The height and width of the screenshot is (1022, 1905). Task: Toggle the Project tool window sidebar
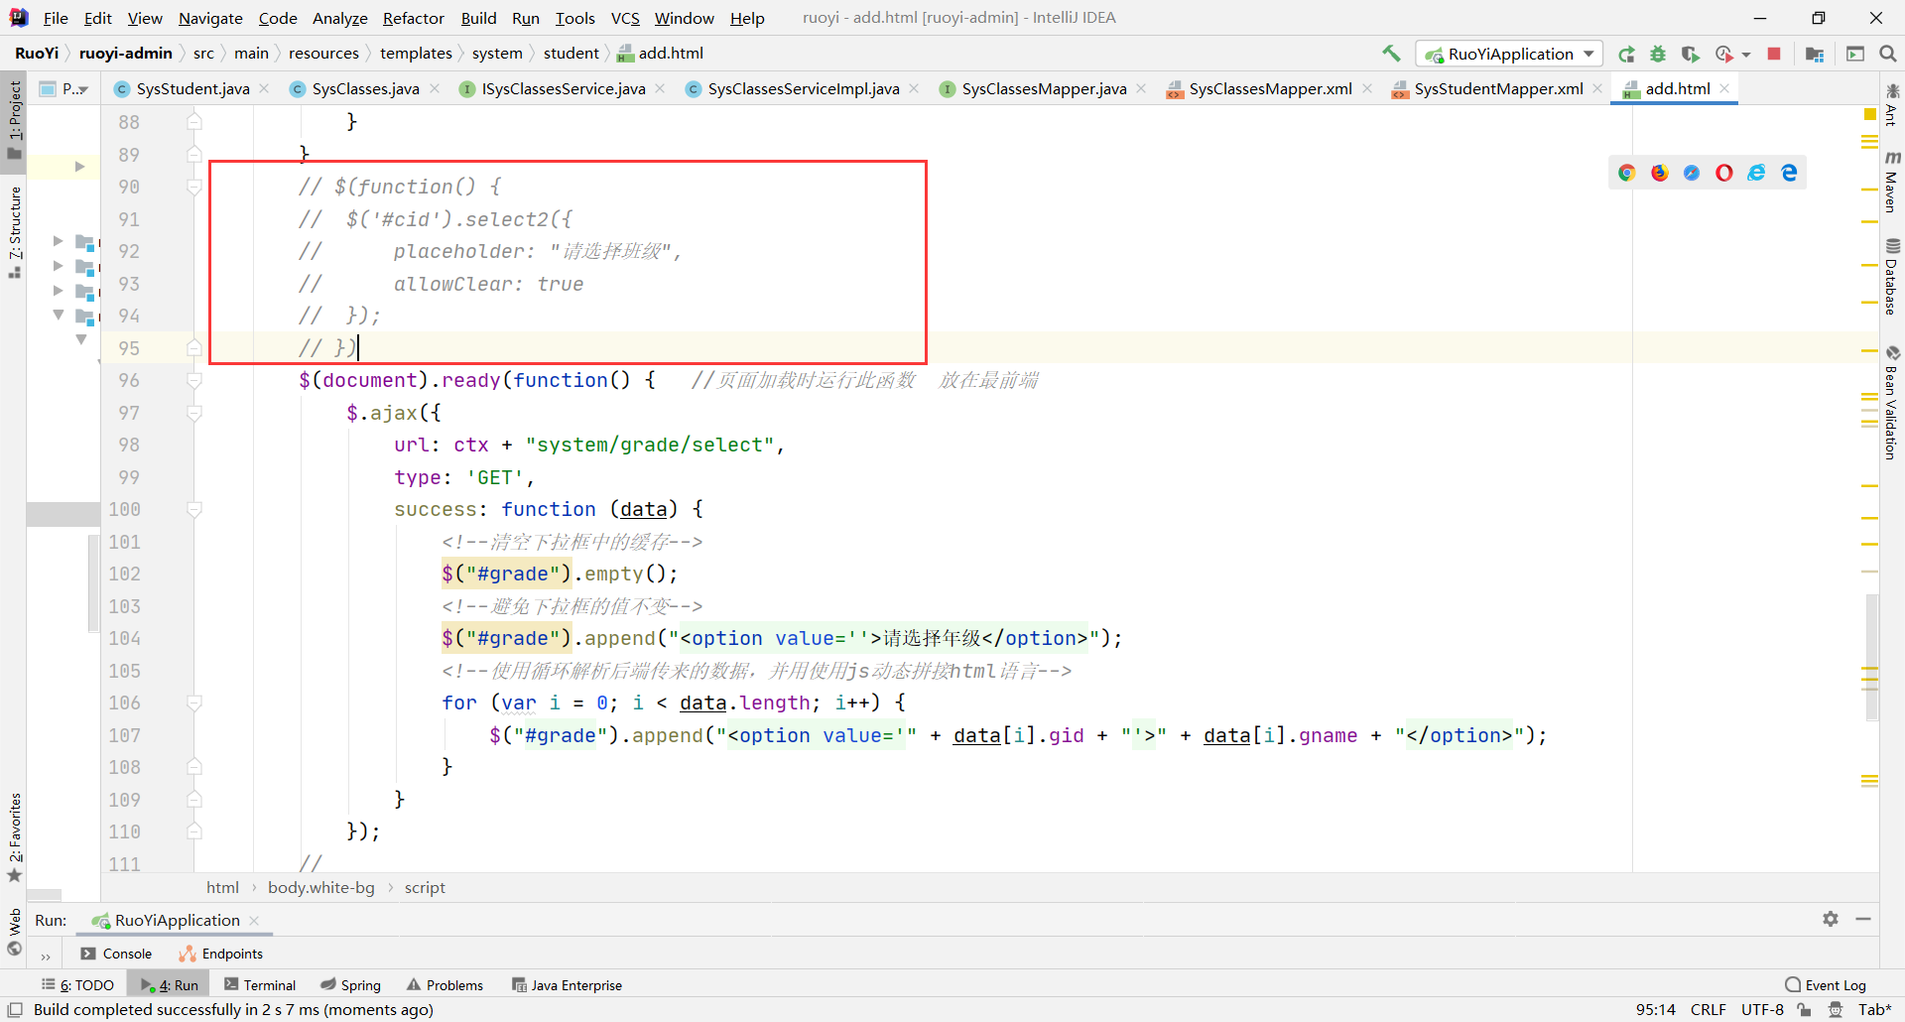pyautogui.click(x=14, y=119)
